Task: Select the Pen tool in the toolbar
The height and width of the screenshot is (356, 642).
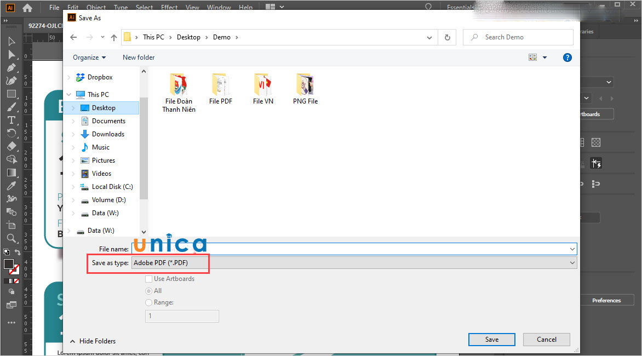Action: coord(11,67)
